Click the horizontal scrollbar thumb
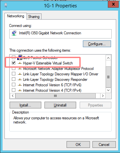Screen dimensions: 120x153 55,96
